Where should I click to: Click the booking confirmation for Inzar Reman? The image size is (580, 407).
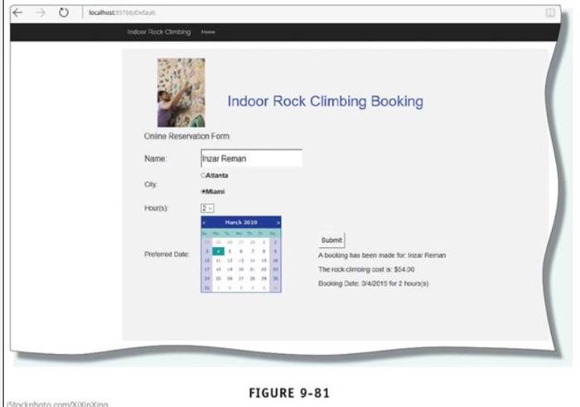coord(382,255)
